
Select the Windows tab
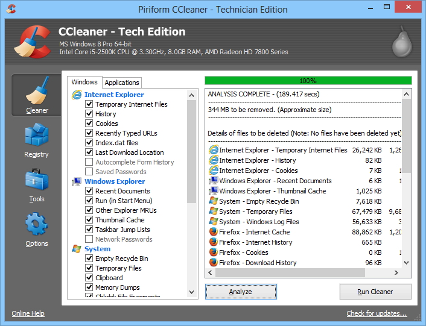[84, 82]
